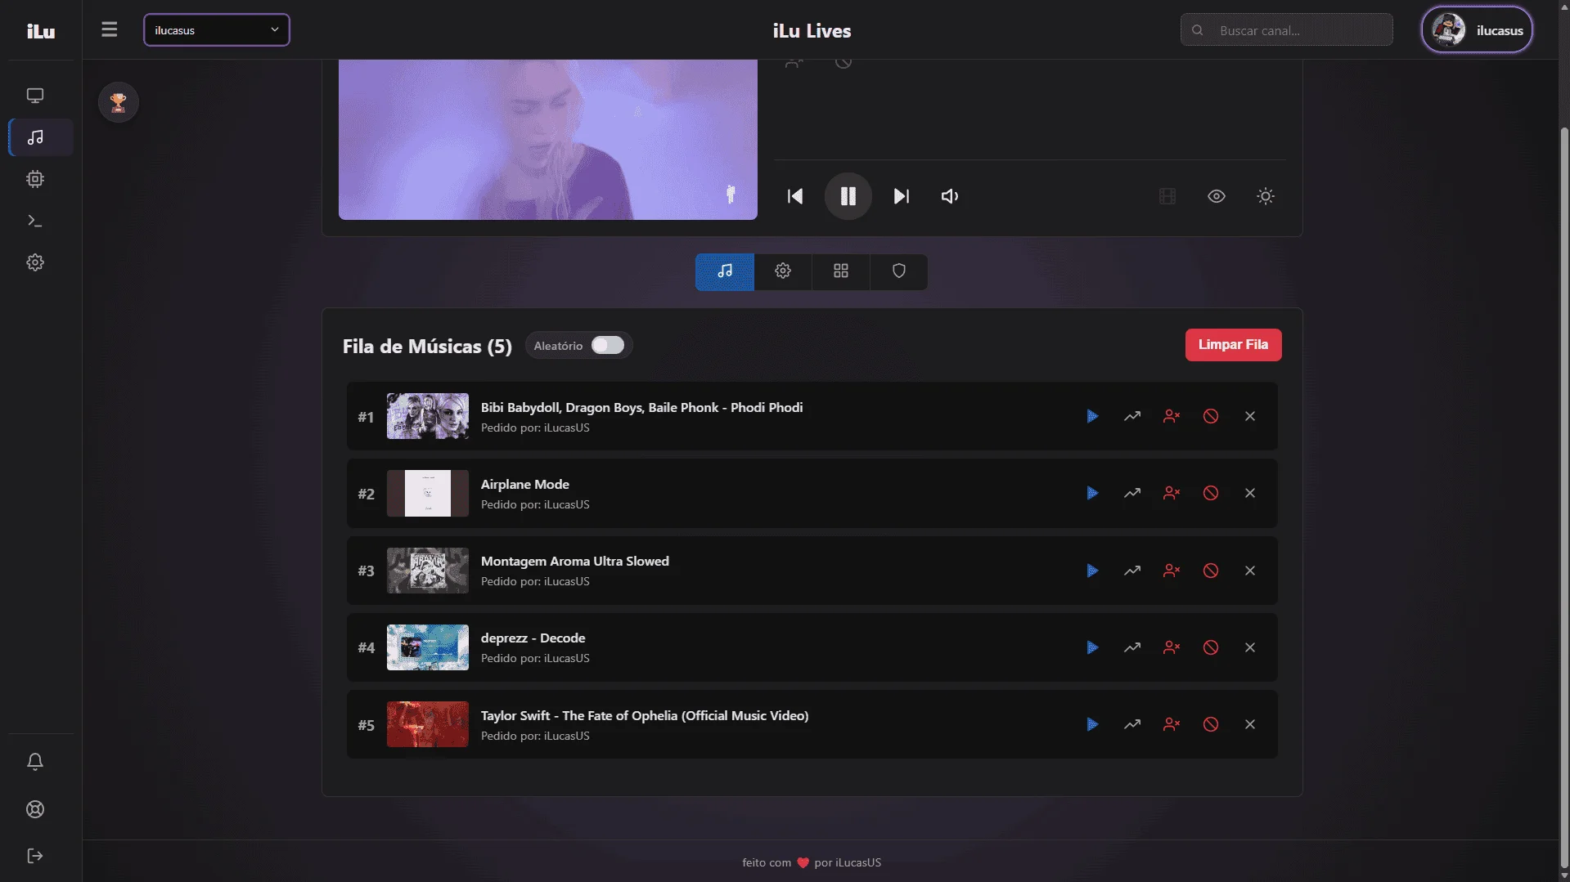Screen dimensions: 1570x882
Task: Block deprezz - Decode song
Action: (x=1211, y=647)
